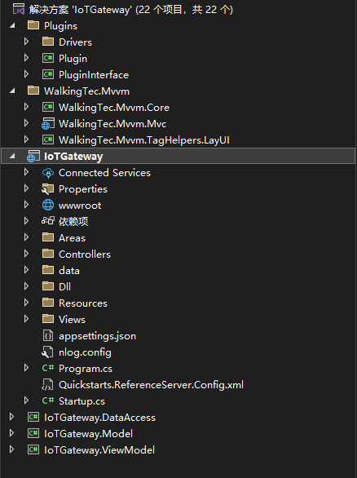Expand the IoTGateway.DataAccess project
Screen dimensions: 357x478
(12, 417)
